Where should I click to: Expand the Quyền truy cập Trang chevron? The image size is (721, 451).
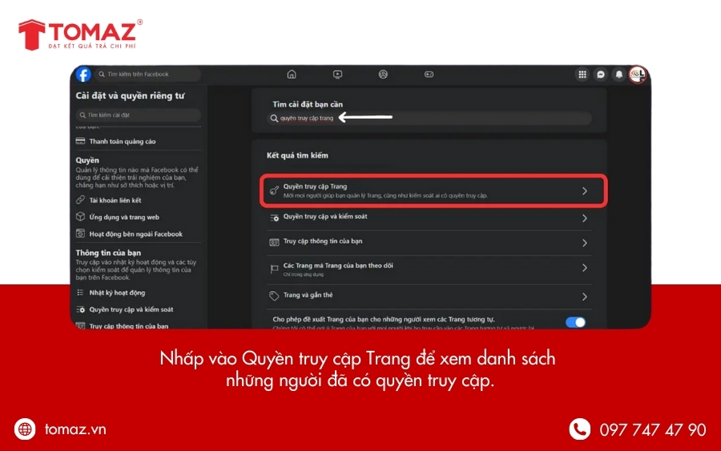tap(585, 191)
